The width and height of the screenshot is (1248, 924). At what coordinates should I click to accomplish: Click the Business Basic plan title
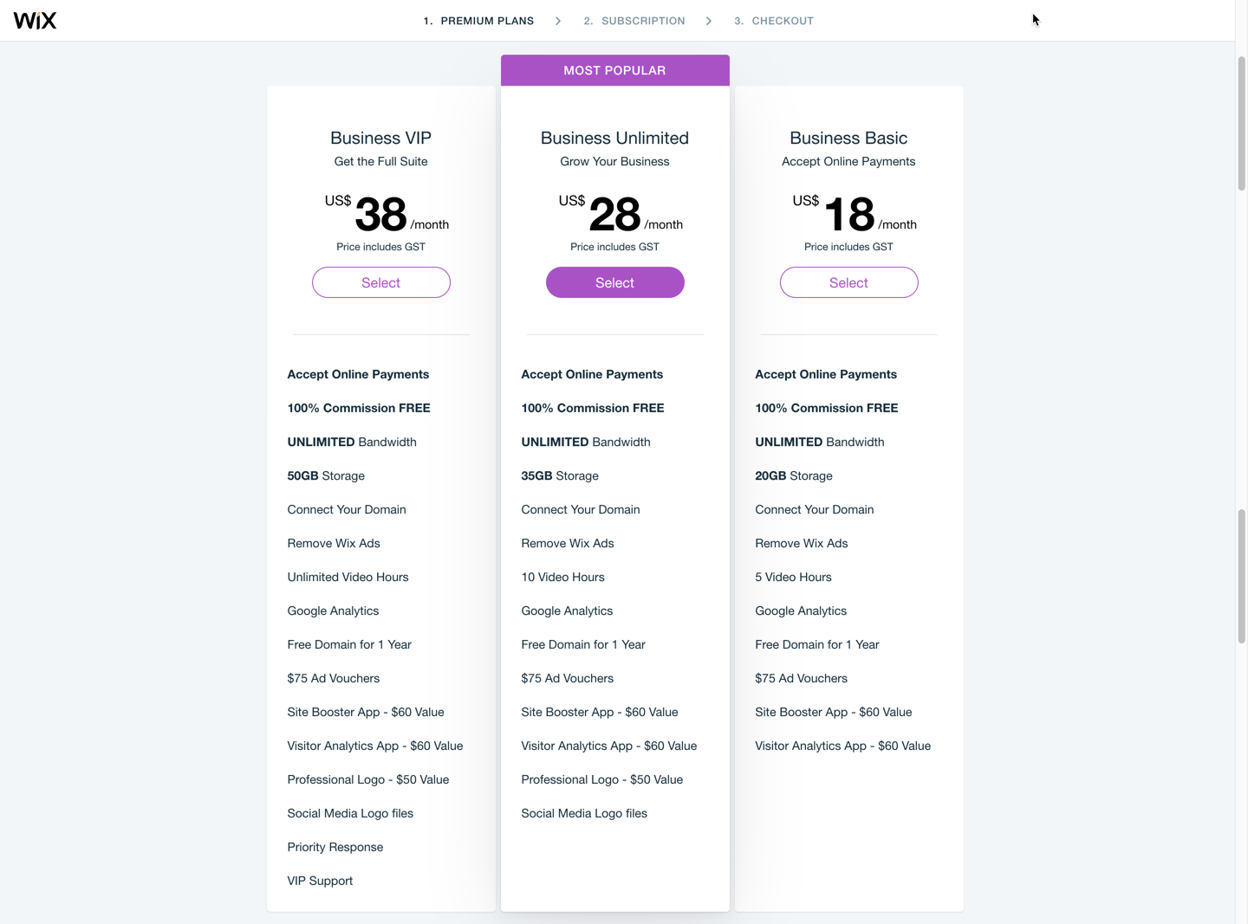pos(849,138)
